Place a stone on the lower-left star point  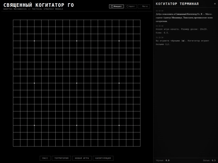coord(34,125)
